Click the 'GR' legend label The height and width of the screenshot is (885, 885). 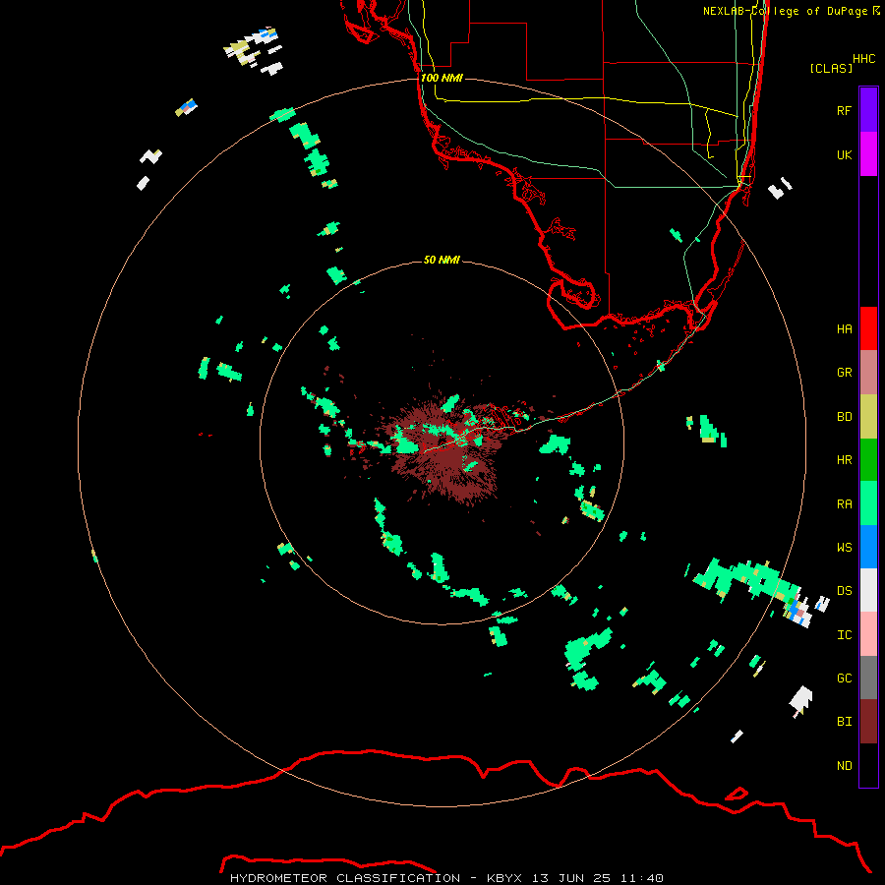tap(844, 373)
